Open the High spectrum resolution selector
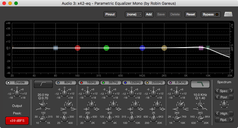 pos(224,113)
